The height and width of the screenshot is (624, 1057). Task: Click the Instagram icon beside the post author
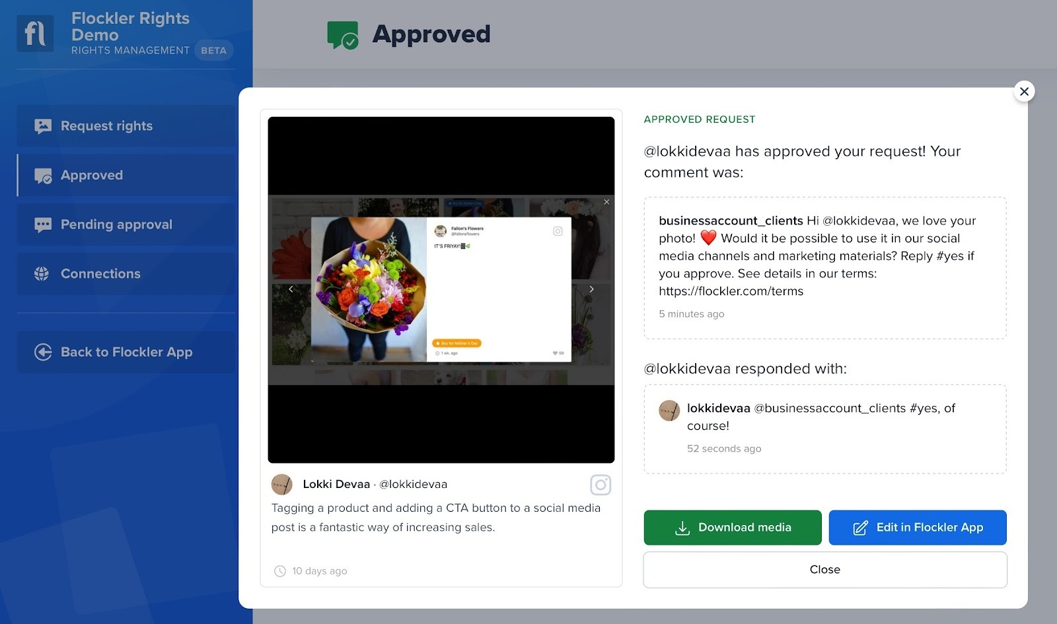[601, 485]
